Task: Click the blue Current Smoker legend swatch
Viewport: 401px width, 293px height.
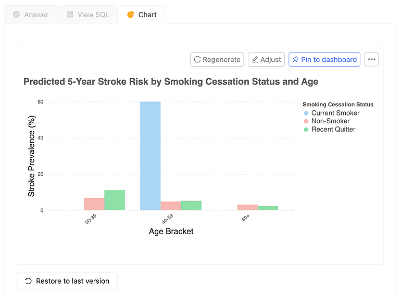Action: pos(306,113)
